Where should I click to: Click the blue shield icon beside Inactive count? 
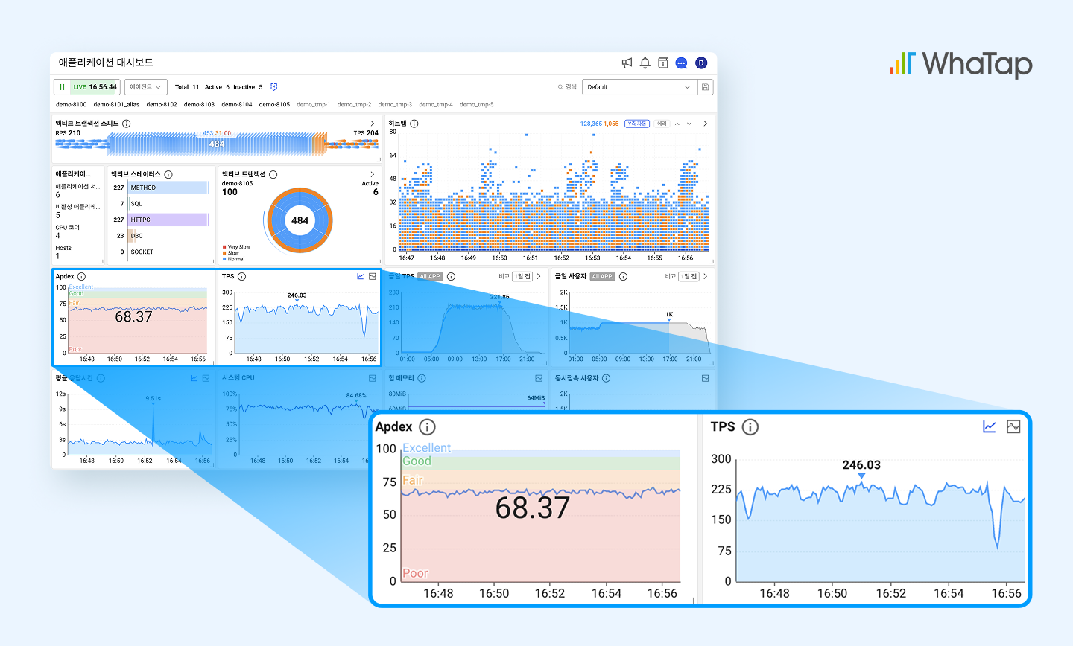tap(274, 87)
